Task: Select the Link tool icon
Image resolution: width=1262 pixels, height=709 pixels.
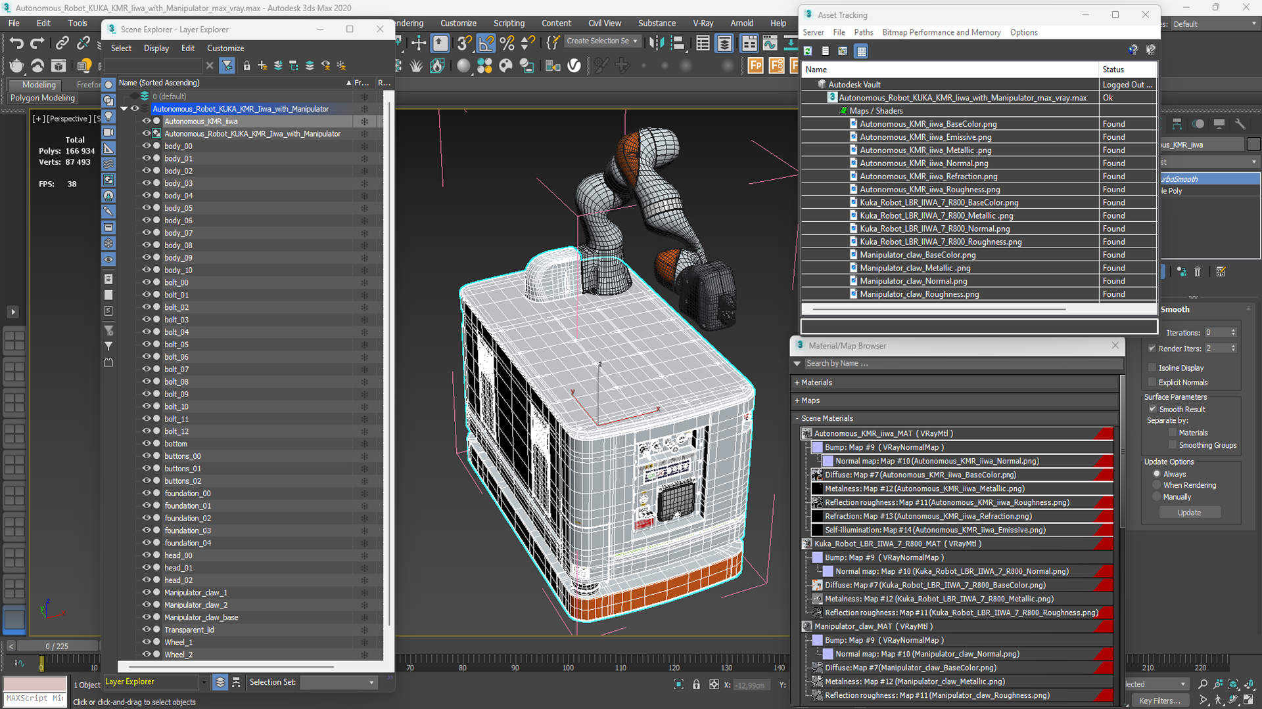Action: click(x=62, y=43)
